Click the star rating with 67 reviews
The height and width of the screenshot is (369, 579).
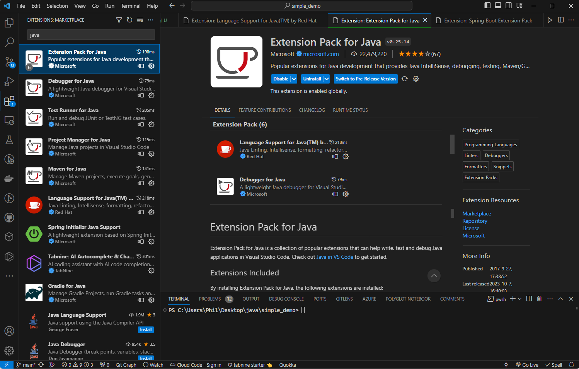tap(419, 54)
